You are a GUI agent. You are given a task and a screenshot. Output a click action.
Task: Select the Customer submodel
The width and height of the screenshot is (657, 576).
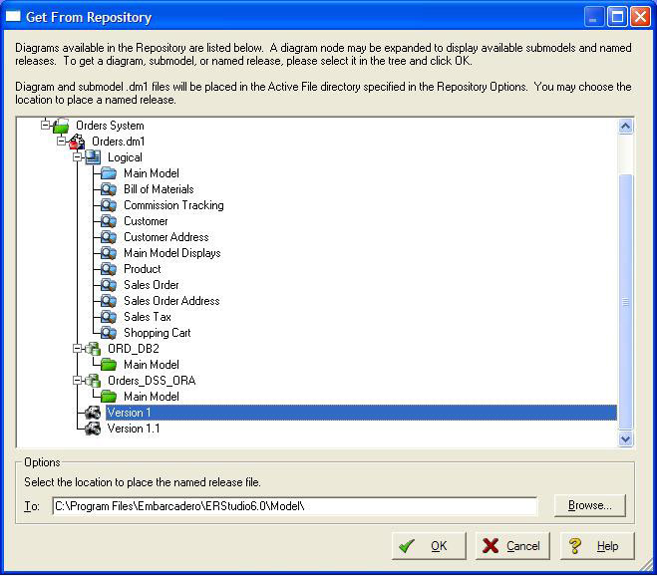click(x=146, y=221)
